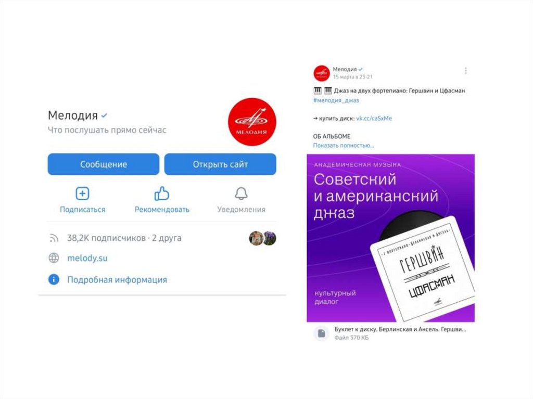Open the #мелодия_джаз hashtag

point(336,100)
